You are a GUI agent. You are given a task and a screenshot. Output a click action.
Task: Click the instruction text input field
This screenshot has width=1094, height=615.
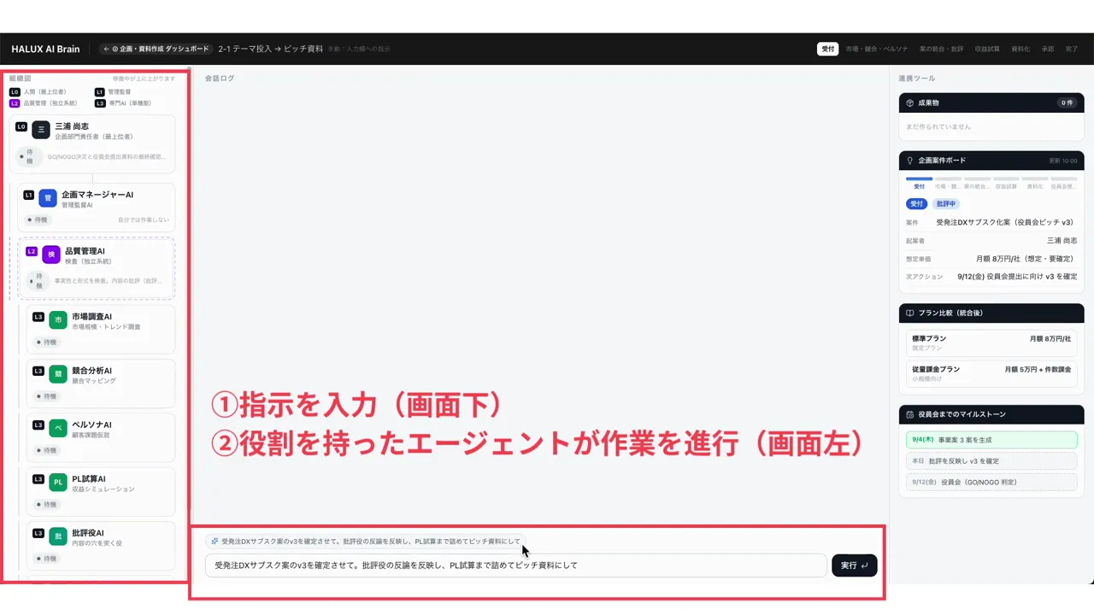coord(516,565)
